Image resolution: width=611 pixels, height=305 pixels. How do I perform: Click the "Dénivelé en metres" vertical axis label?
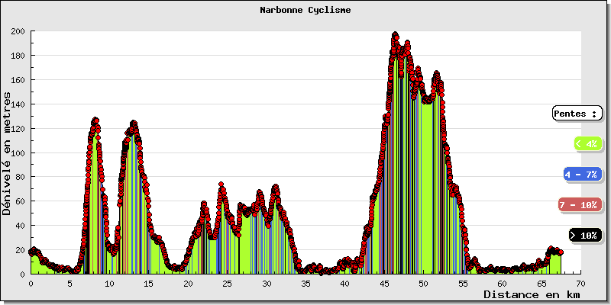point(8,153)
